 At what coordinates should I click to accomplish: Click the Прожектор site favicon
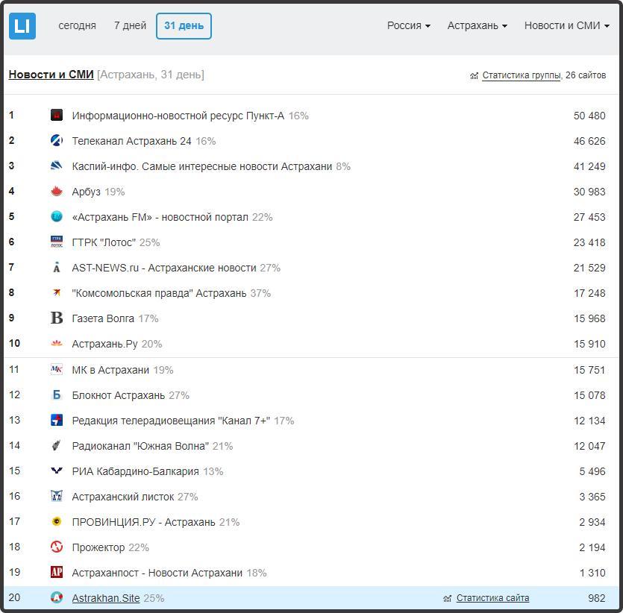[57, 547]
